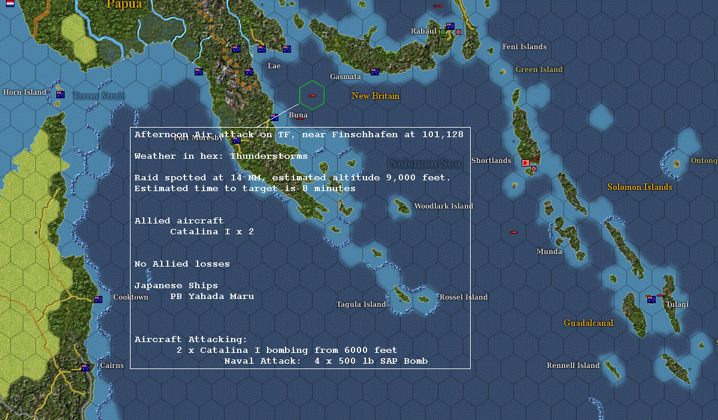
Task: Click the Cooktown map label
Action: pyautogui.click(x=131, y=297)
